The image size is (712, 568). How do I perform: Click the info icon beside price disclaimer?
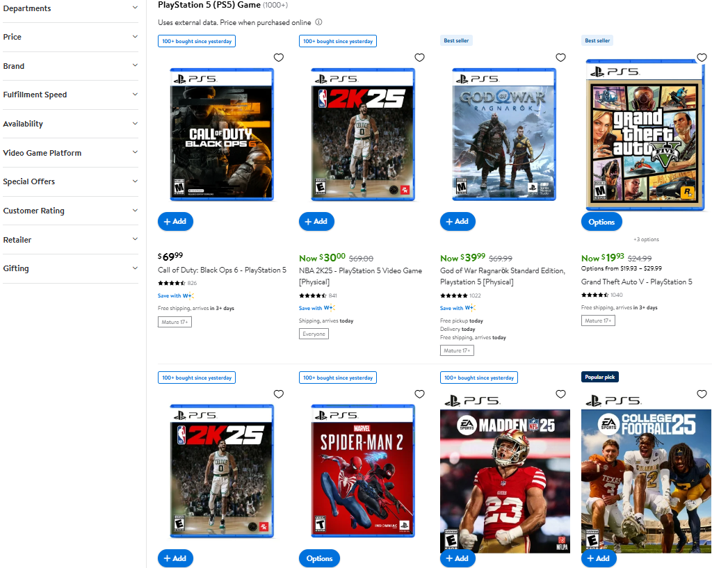pyautogui.click(x=318, y=22)
